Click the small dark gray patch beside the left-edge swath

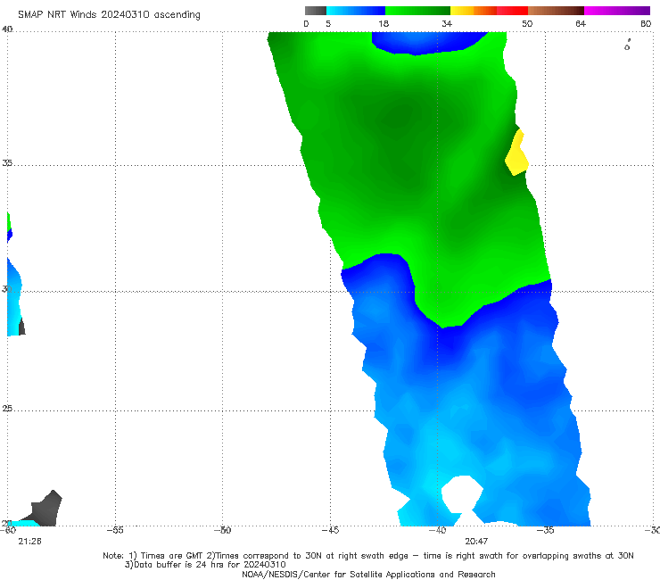[x=22, y=327]
